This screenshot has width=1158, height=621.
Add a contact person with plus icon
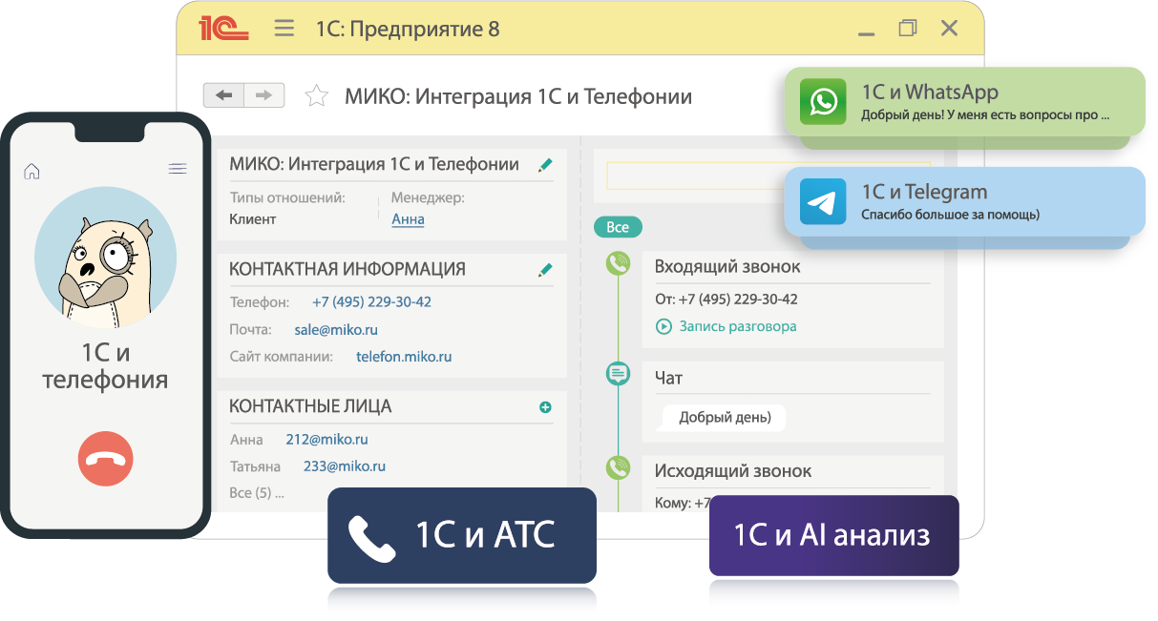[545, 407]
